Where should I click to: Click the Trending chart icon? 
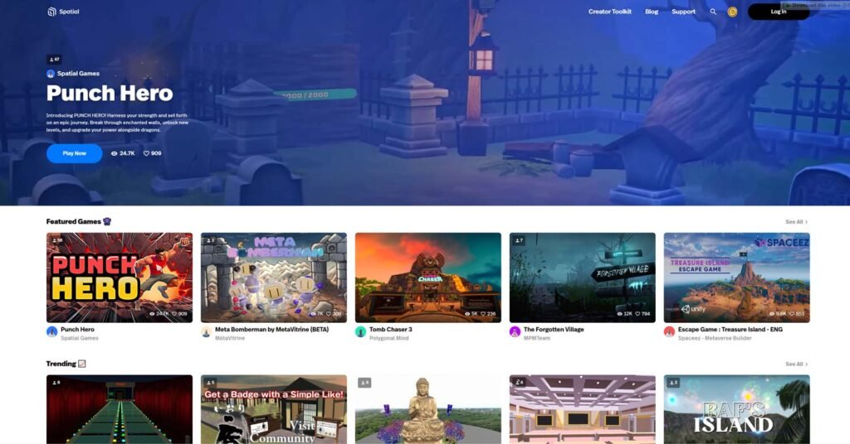coord(82,364)
